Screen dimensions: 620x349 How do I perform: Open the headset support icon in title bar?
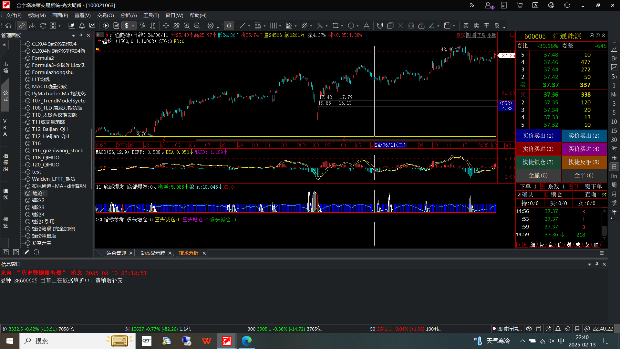(x=567, y=5)
